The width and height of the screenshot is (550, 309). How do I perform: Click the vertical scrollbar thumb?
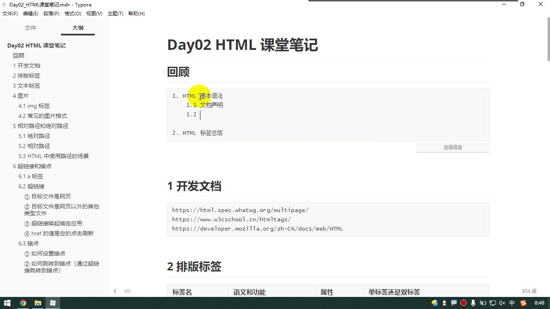548,39
